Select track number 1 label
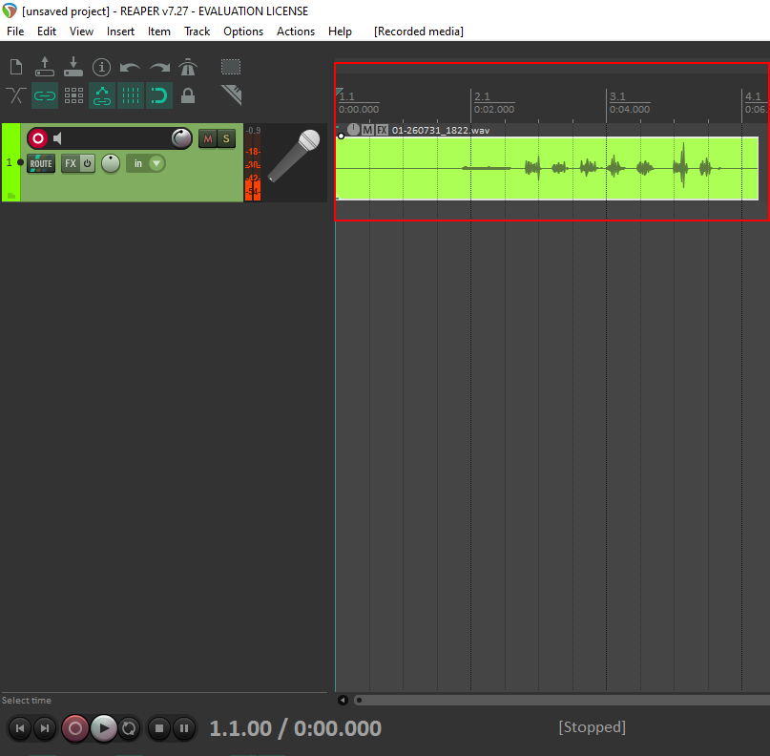 tap(9, 162)
